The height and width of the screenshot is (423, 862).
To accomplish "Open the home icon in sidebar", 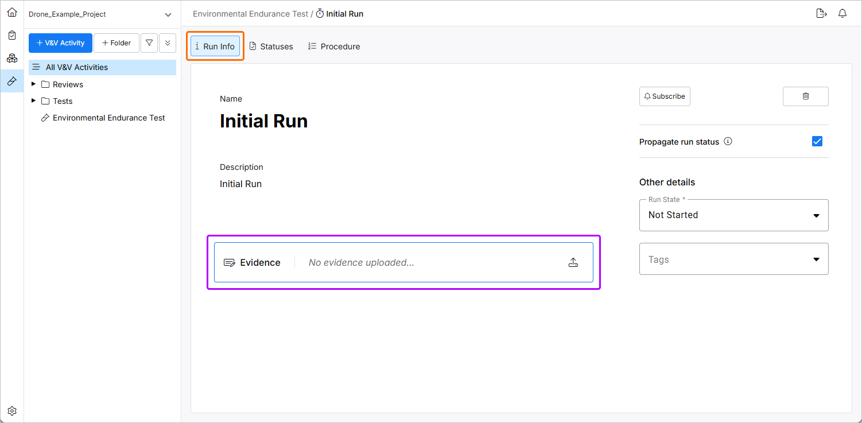I will (12, 12).
